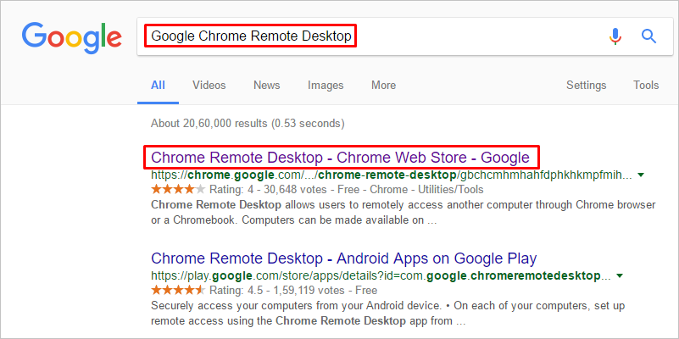Image resolution: width=679 pixels, height=339 pixels.
Task: Click the blue magnifier search icon
Action: [648, 36]
